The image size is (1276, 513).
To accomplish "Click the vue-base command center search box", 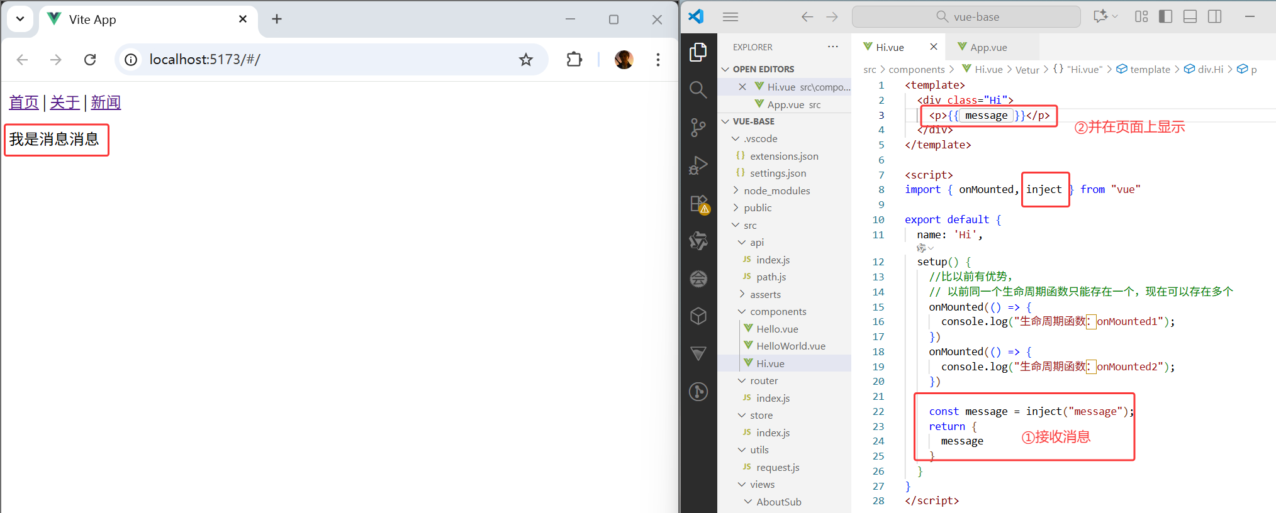I will (x=966, y=17).
